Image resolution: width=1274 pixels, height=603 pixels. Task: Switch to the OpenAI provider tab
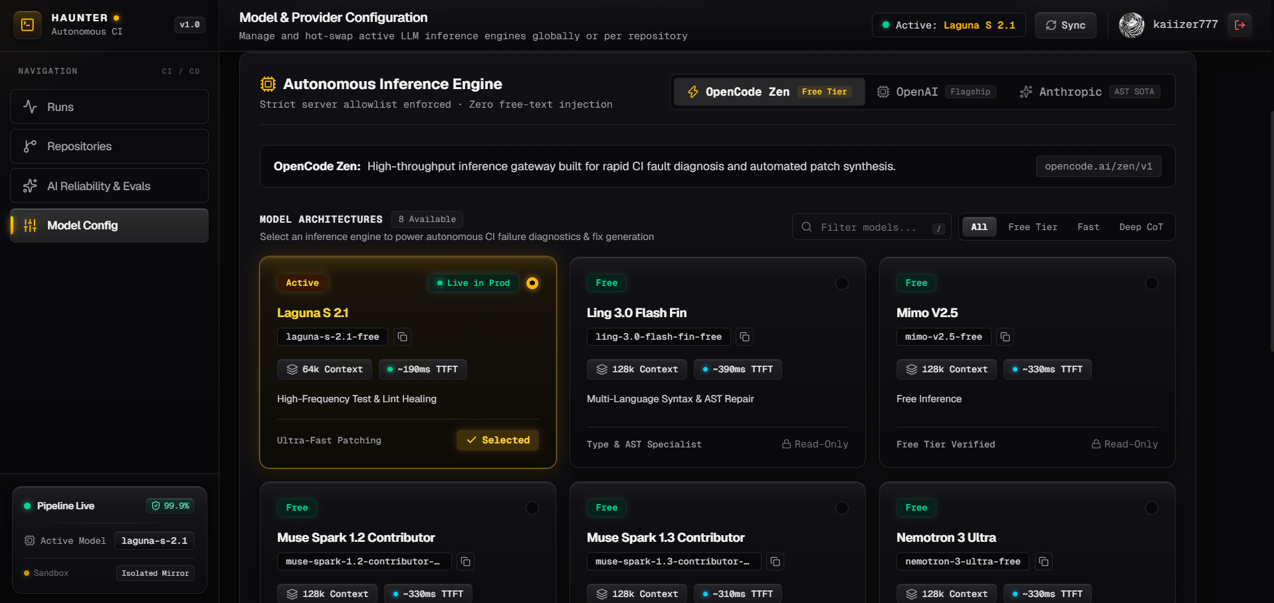(x=936, y=92)
